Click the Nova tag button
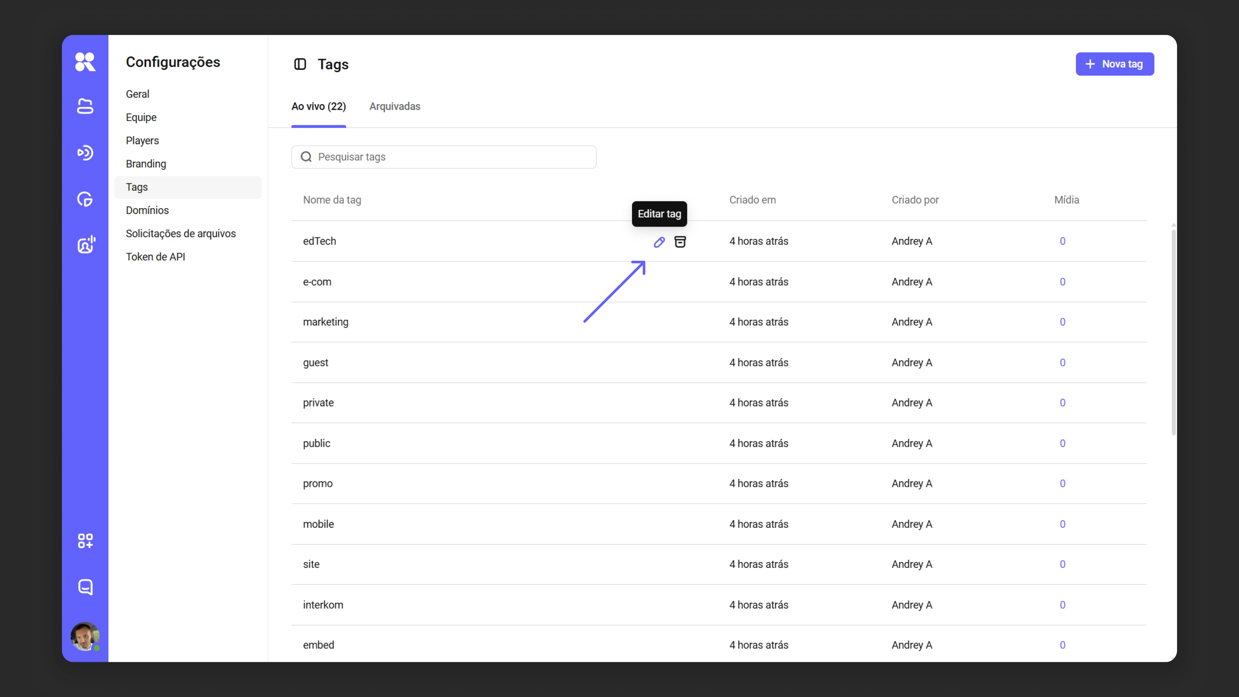The height and width of the screenshot is (697, 1239). [x=1114, y=64]
